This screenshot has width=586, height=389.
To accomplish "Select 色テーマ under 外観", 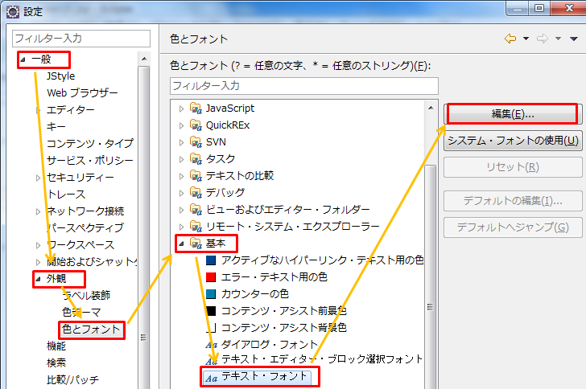I will tap(81, 312).
